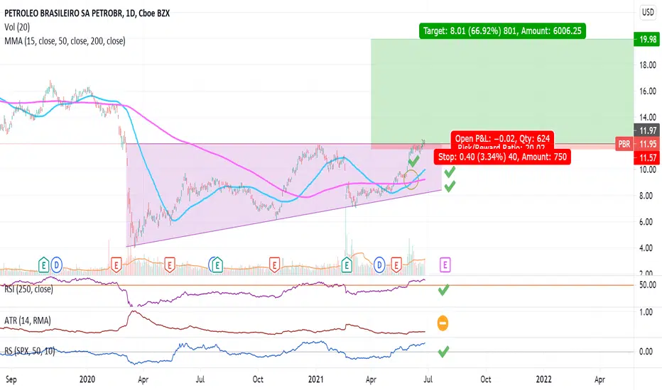Click the green earnings marker near Sep 2019
This screenshot has height=390, width=662.
click(x=43, y=264)
